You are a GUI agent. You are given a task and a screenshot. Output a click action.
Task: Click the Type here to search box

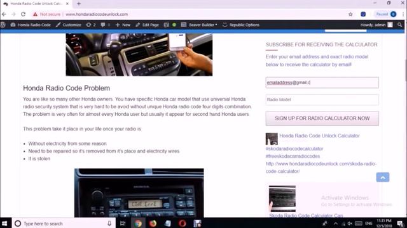(64, 224)
